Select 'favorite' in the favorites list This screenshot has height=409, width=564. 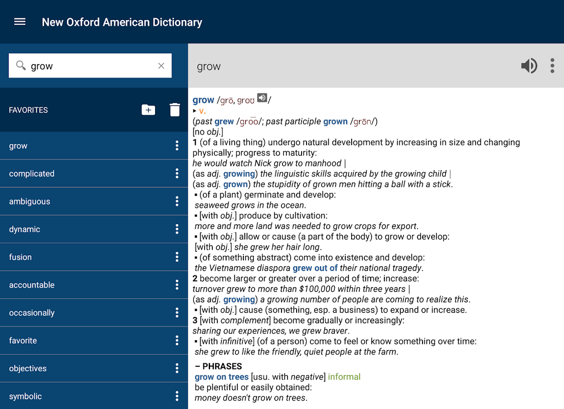point(94,340)
